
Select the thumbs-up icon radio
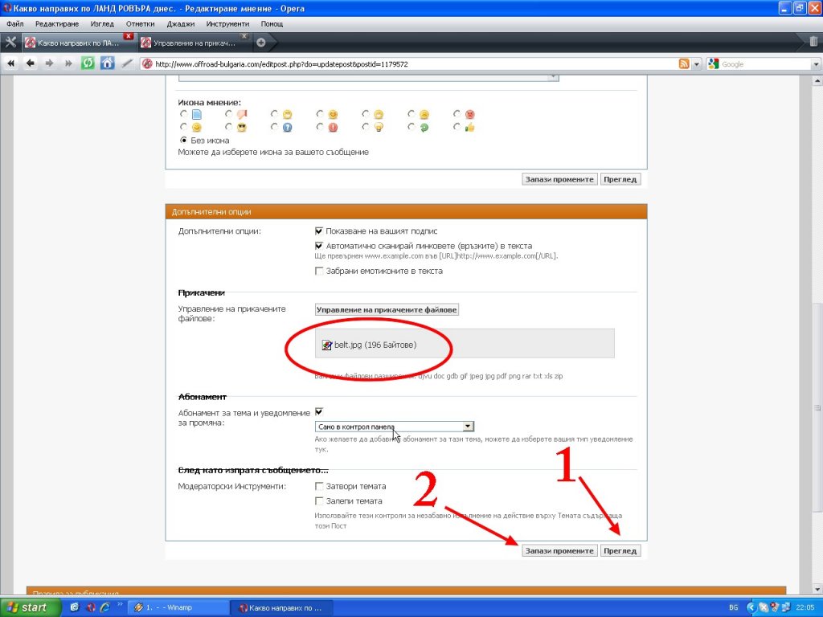click(x=457, y=127)
